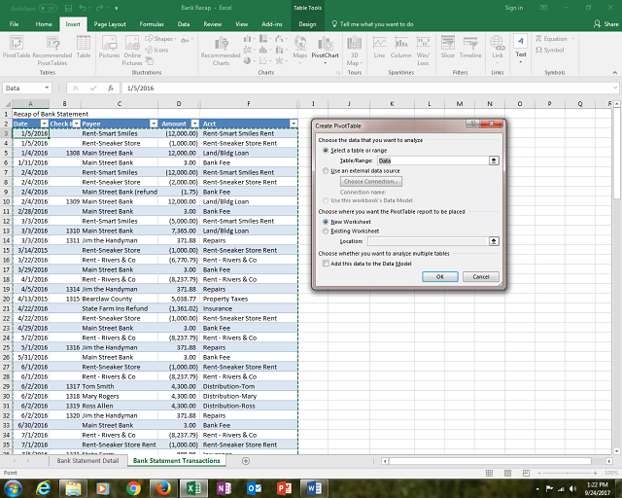Image resolution: width=622 pixels, height=498 pixels.
Task: Open PowerPoint from the Windows taskbar
Action: 286,486
